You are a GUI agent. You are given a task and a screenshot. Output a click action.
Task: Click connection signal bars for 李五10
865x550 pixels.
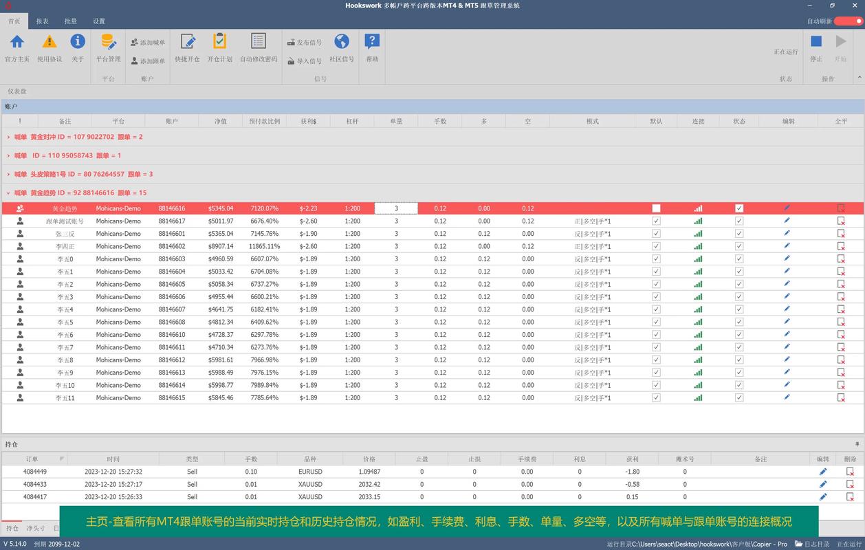698,385
